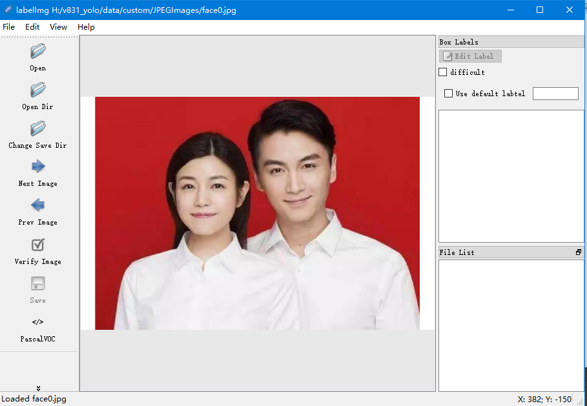
Task: Toggle the Use default label checkbox
Action: click(449, 94)
